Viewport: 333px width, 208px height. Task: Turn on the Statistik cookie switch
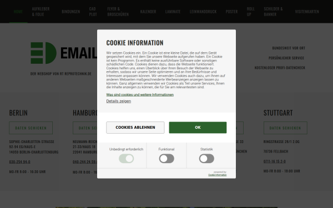(x=206, y=159)
